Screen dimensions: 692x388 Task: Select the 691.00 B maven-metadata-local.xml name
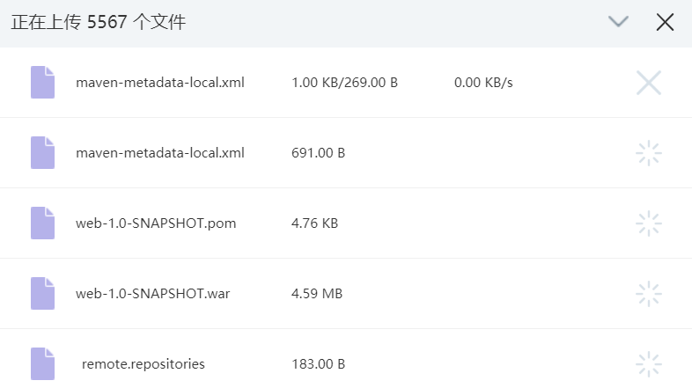click(160, 153)
